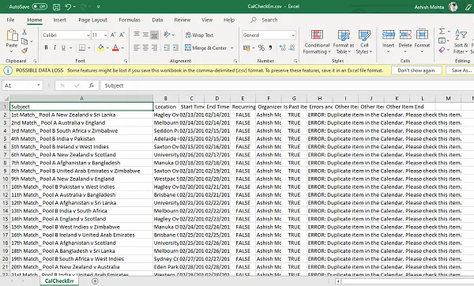The width and height of the screenshot is (474, 286).
Task: Open the Formulas ribbon tab
Action: coord(130,20)
